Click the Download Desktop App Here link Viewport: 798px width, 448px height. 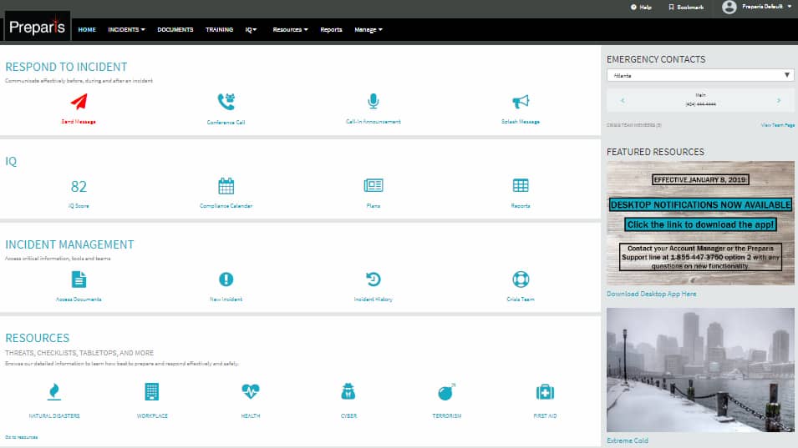651,294
